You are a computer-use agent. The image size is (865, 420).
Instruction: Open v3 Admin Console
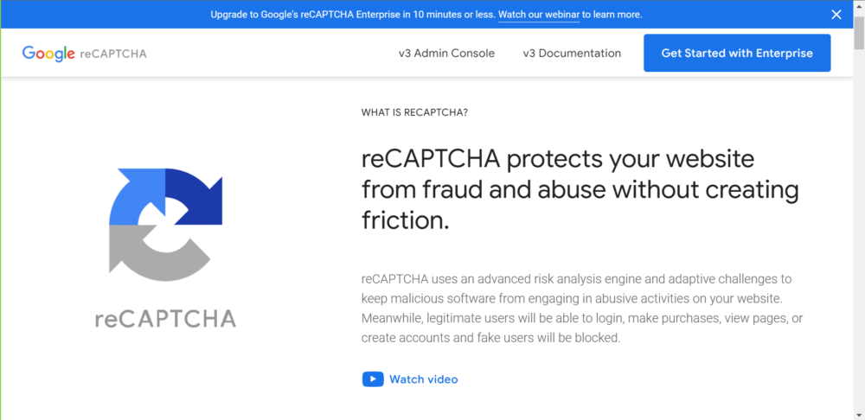[x=447, y=54]
